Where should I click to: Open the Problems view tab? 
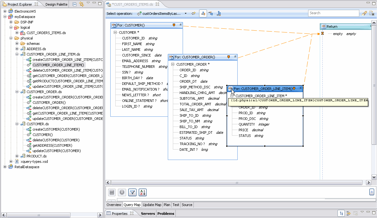tap(166, 214)
